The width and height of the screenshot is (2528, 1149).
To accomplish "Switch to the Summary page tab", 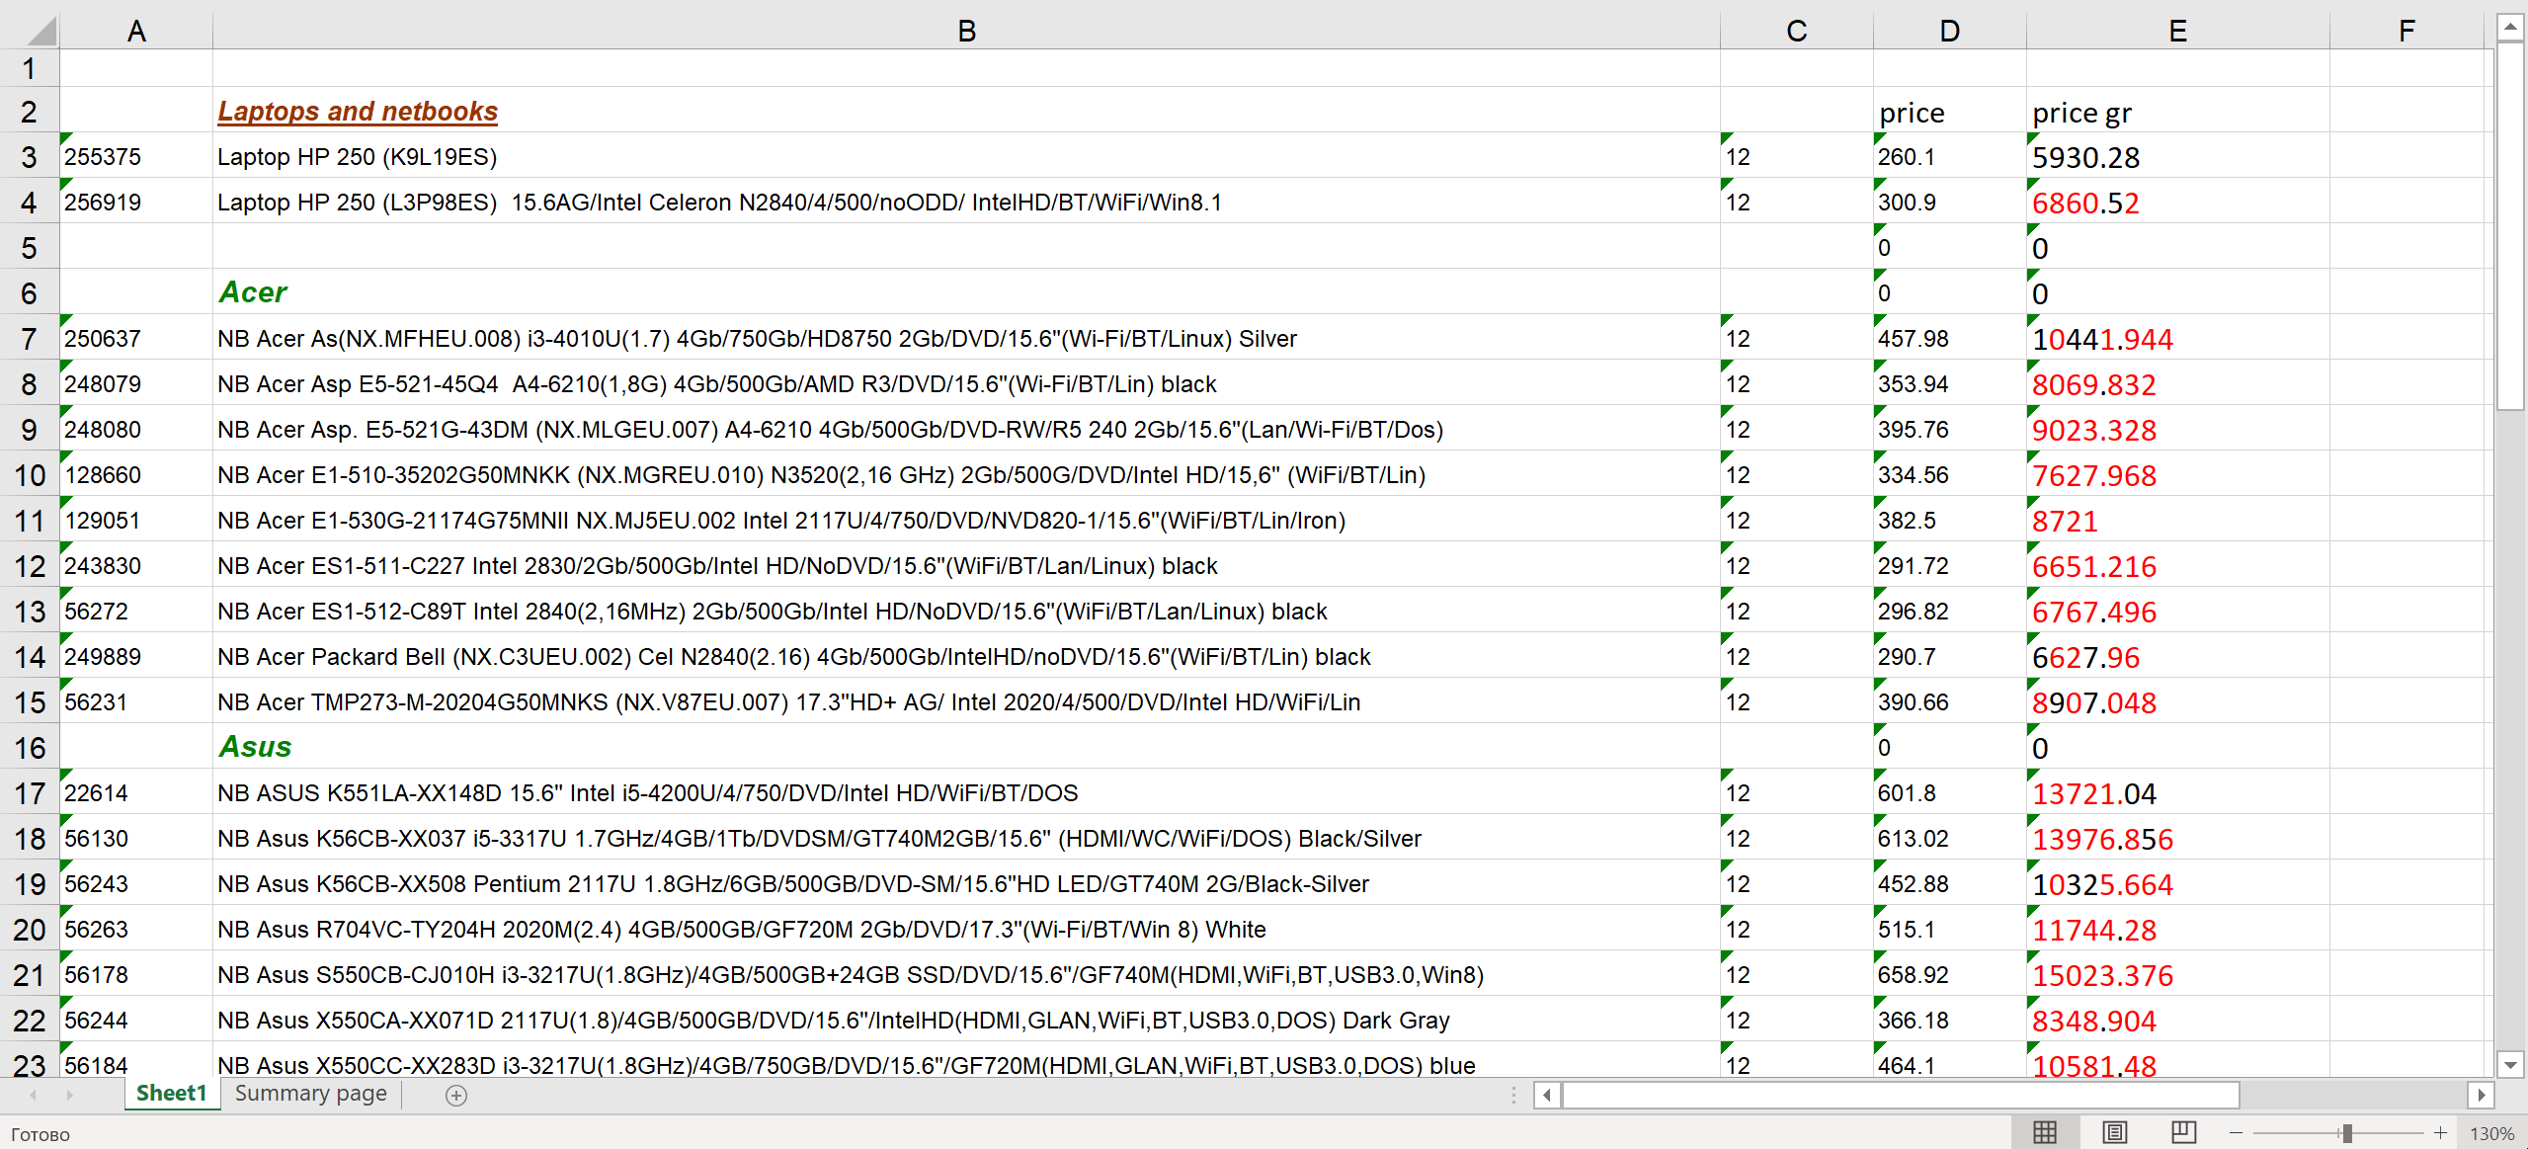I will [x=309, y=1094].
